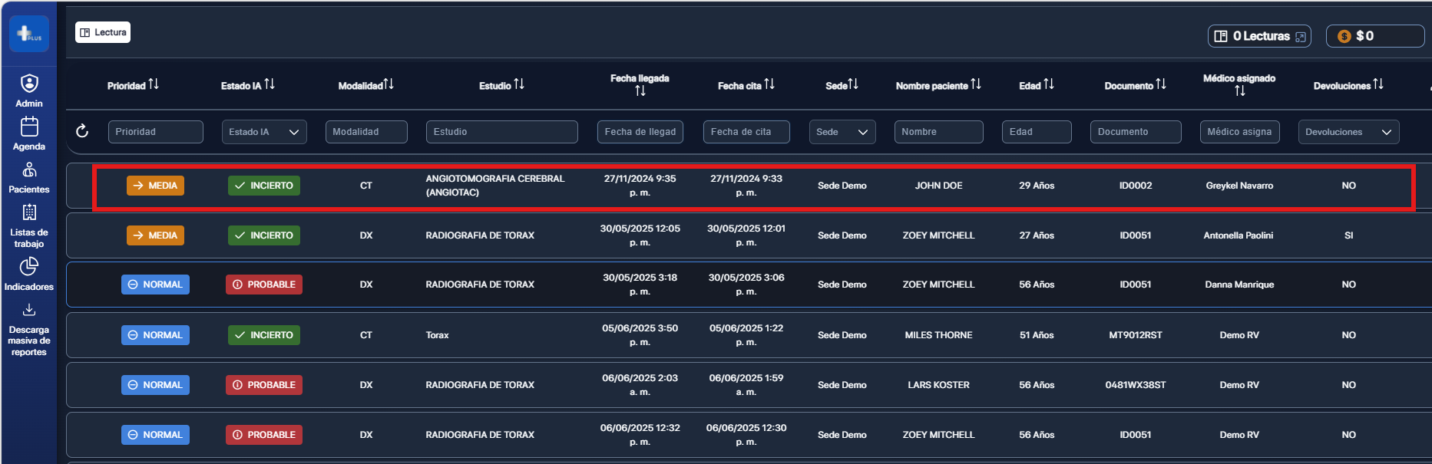Open Listas de trabajo icon
Viewport: 1432px width, 464px height.
coord(29,212)
